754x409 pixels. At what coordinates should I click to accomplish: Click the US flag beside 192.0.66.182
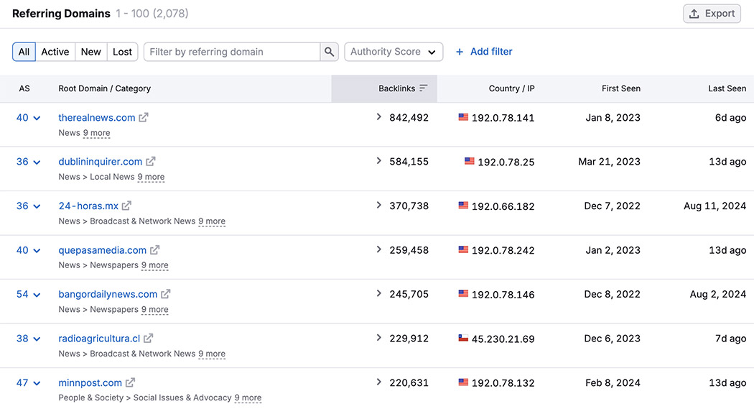point(463,205)
